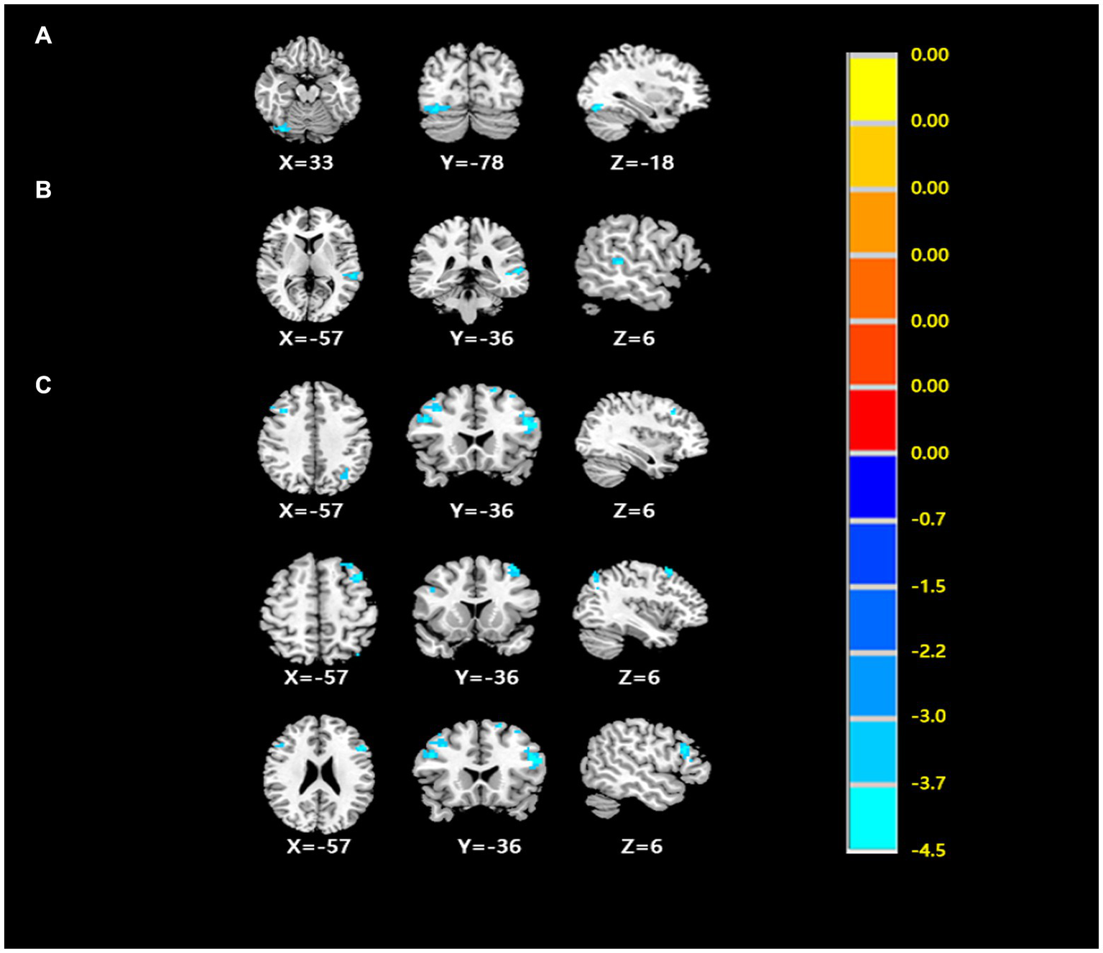The image size is (1103, 953).
Task: Select the pure red colorbar segment
Action: (x=872, y=420)
